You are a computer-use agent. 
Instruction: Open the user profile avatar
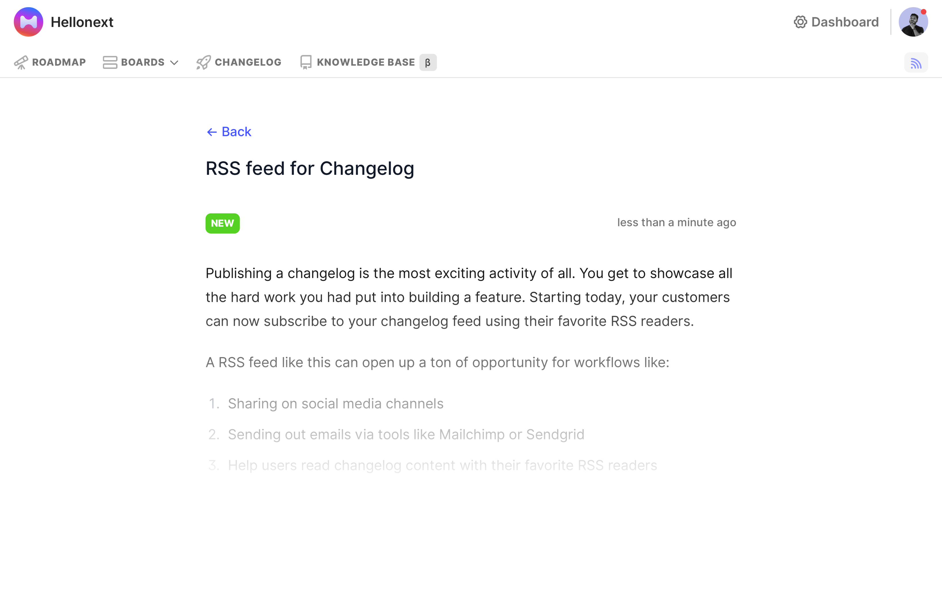point(913,22)
